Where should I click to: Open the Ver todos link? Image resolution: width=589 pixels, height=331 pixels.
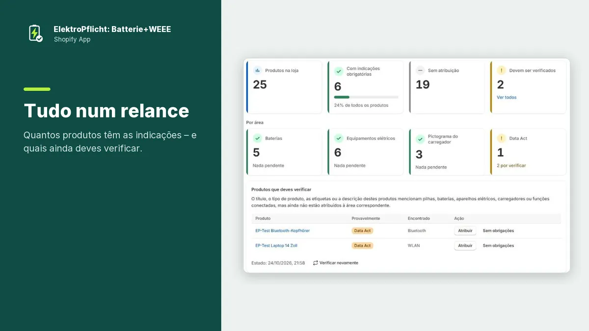pyautogui.click(x=507, y=97)
